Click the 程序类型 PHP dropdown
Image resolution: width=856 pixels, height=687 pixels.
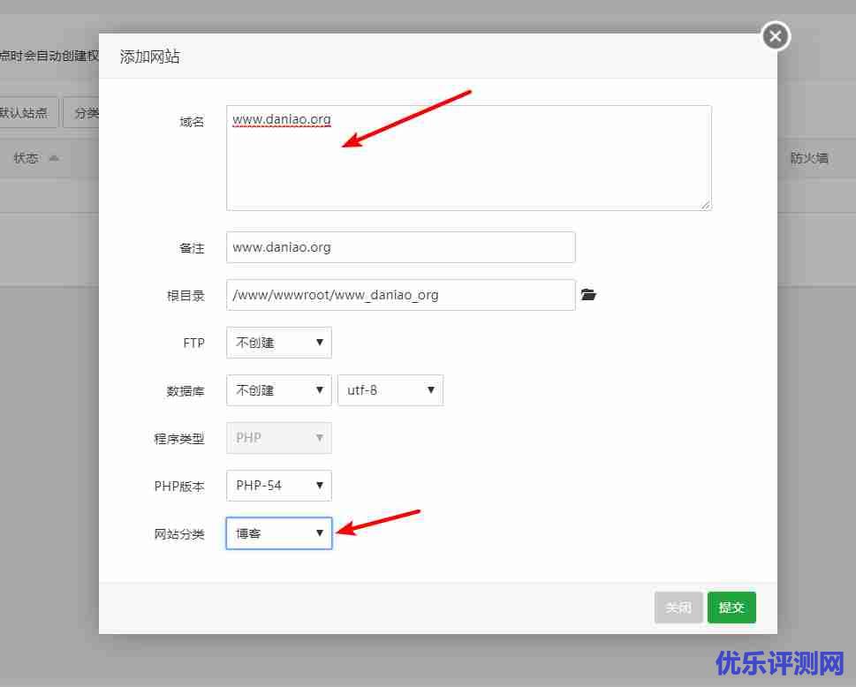point(278,438)
